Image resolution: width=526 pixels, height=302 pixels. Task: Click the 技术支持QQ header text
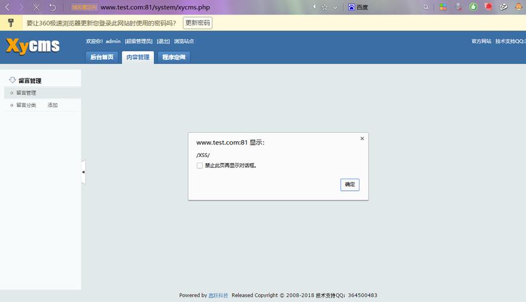click(510, 41)
